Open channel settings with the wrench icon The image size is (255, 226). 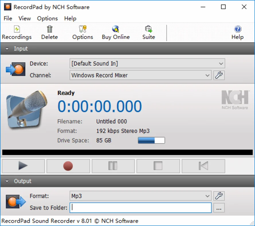219,75
